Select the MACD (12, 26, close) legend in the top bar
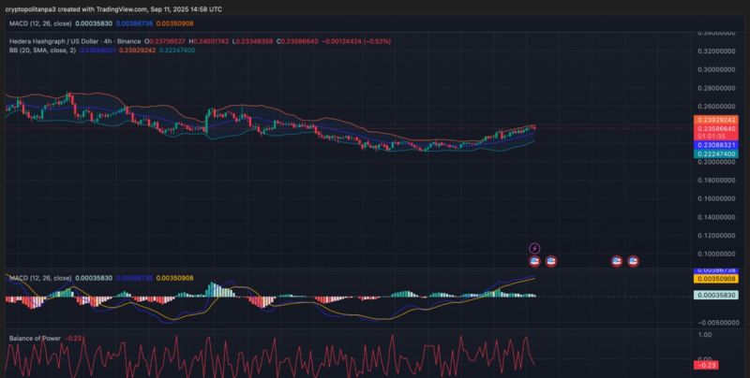This screenshot has width=750, height=378. pos(40,23)
